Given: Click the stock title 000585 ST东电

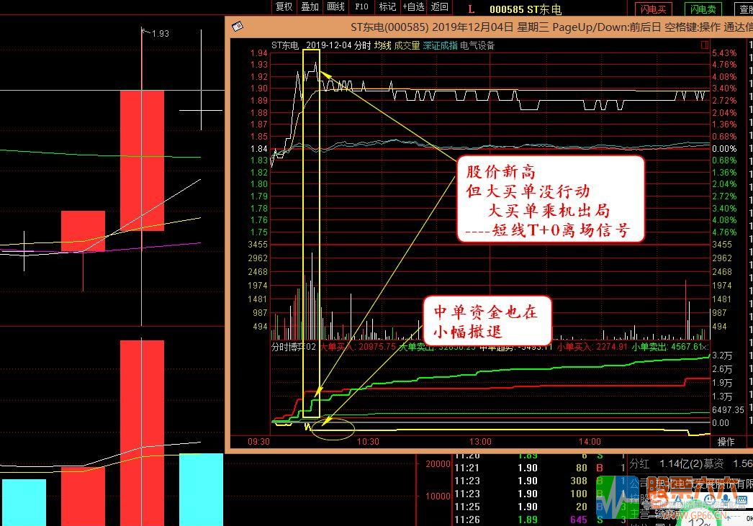Looking at the screenshot, I should [x=526, y=9].
